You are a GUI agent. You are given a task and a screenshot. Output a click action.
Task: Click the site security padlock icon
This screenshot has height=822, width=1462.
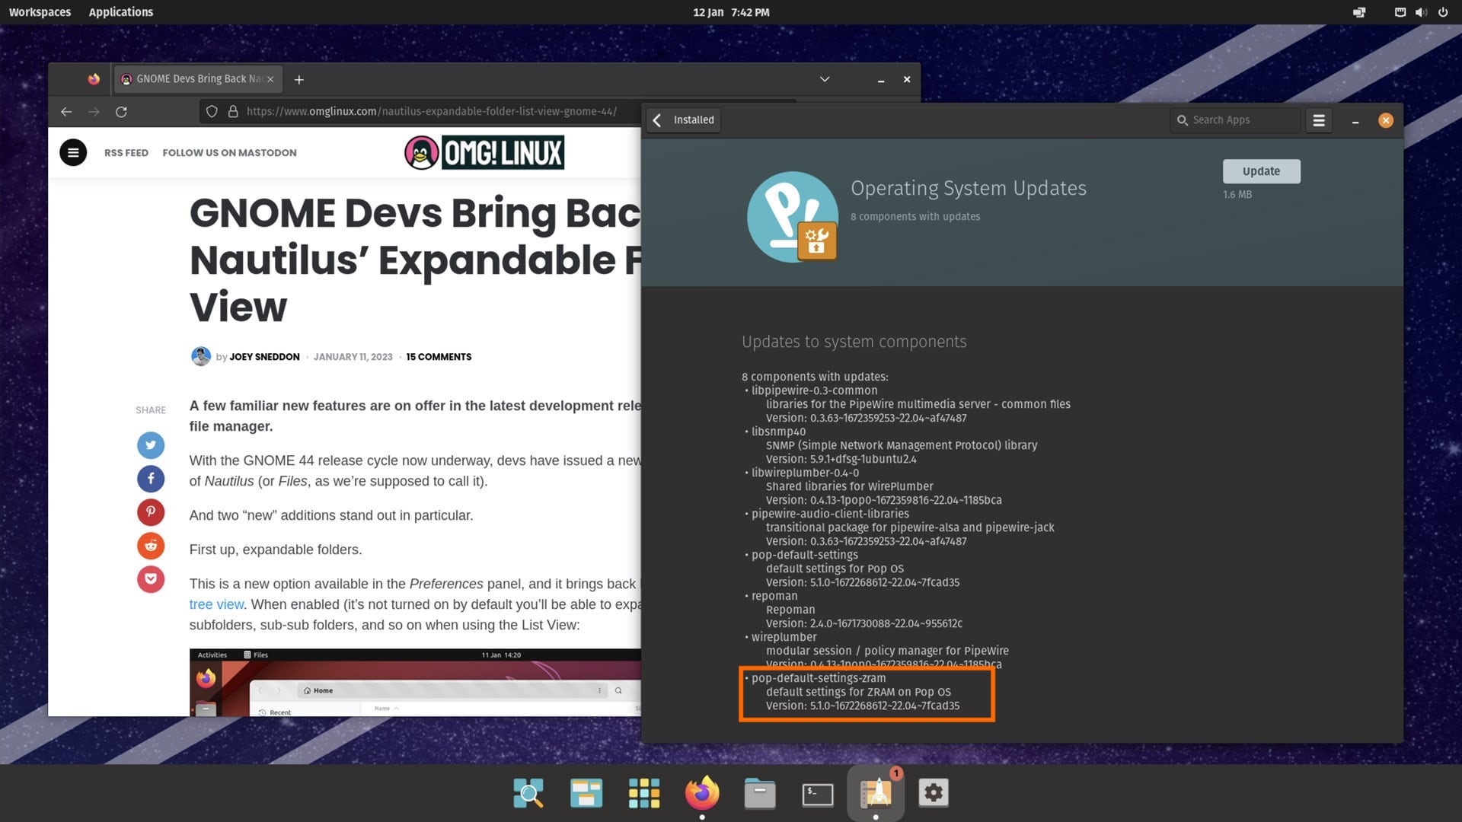[233, 112]
